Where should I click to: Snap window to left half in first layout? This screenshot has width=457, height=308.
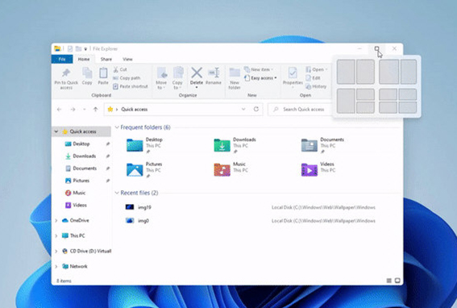346,72
